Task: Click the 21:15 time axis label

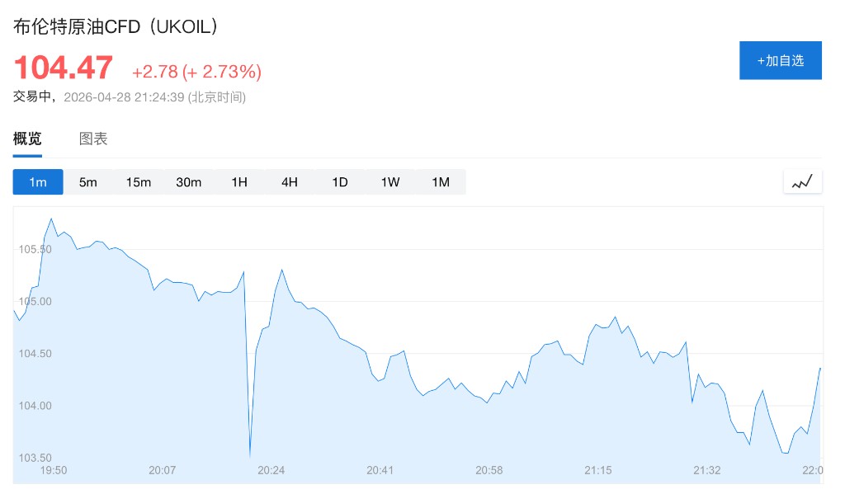Action: click(x=597, y=470)
